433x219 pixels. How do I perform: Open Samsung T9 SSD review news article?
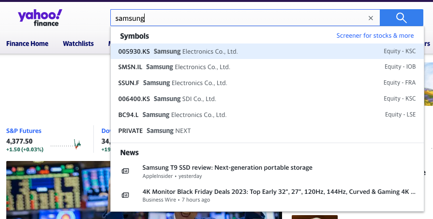tap(227, 168)
